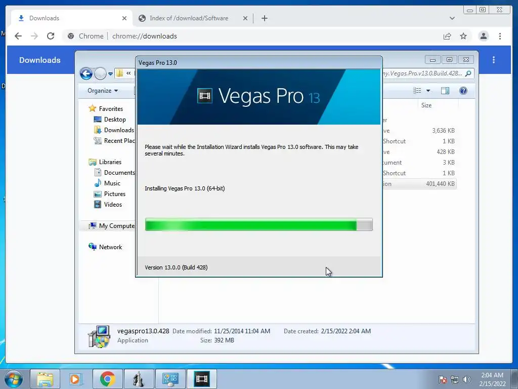Screen dimensions: 518x389
Task: Open the Music library
Action: (x=112, y=183)
